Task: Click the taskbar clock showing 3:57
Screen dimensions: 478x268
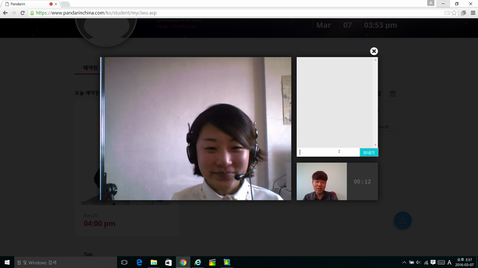Action: (x=465, y=262)
